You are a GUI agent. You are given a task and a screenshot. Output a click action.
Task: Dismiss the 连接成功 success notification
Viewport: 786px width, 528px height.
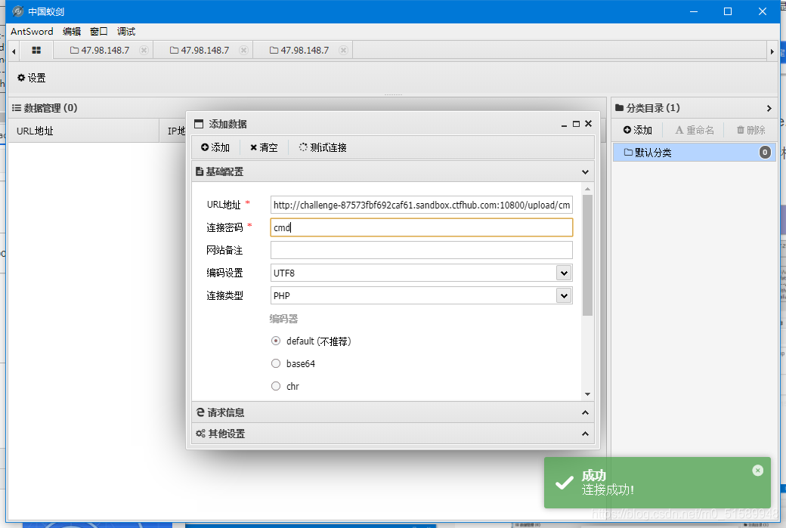tap(757, 470)
